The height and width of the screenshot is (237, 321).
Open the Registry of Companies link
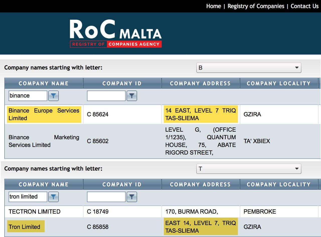256,6
